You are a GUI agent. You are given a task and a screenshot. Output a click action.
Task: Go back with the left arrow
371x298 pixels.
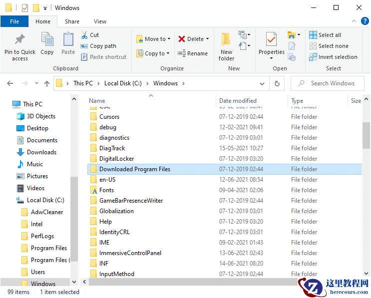click(10, 83)
